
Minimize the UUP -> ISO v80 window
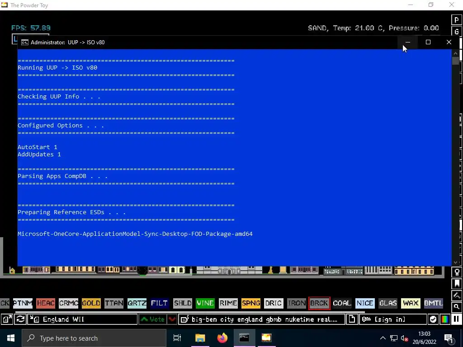pyautogui.click(x=408, y=42)
